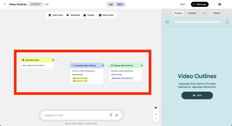Click the microphone voice input icon

pos(111,115)
